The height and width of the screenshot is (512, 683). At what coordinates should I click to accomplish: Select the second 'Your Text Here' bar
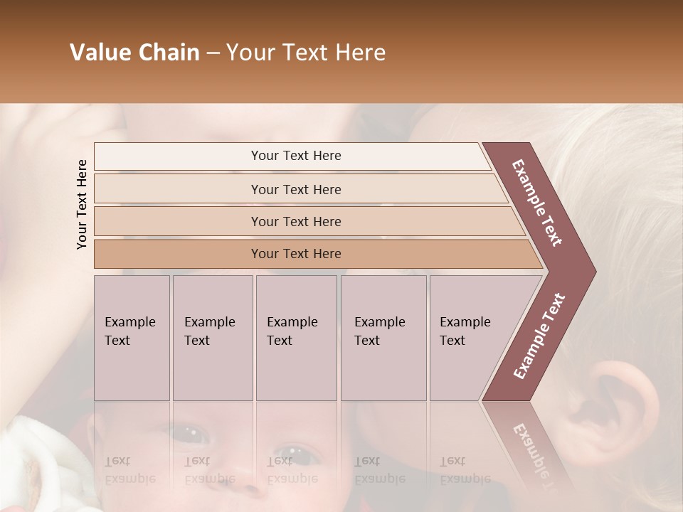coord(301,189)
